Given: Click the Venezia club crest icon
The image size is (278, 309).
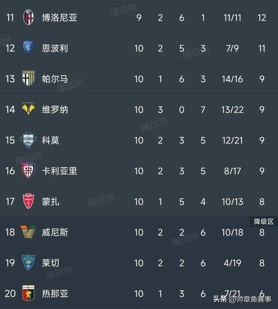Looking at the screenshot, I should coord(29,232).
